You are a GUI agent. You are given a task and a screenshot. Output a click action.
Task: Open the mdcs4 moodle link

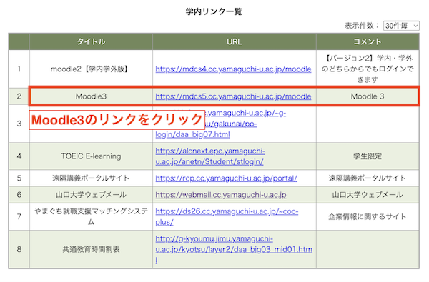pos(233,69)
